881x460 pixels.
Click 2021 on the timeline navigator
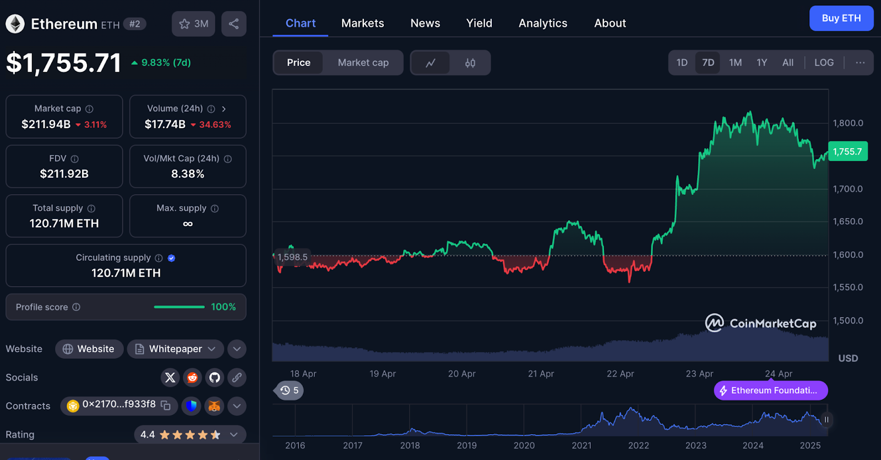tap(581, 446)
